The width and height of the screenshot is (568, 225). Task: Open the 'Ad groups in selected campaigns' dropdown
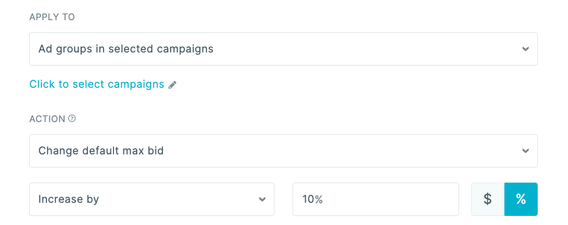click(283, 49)
